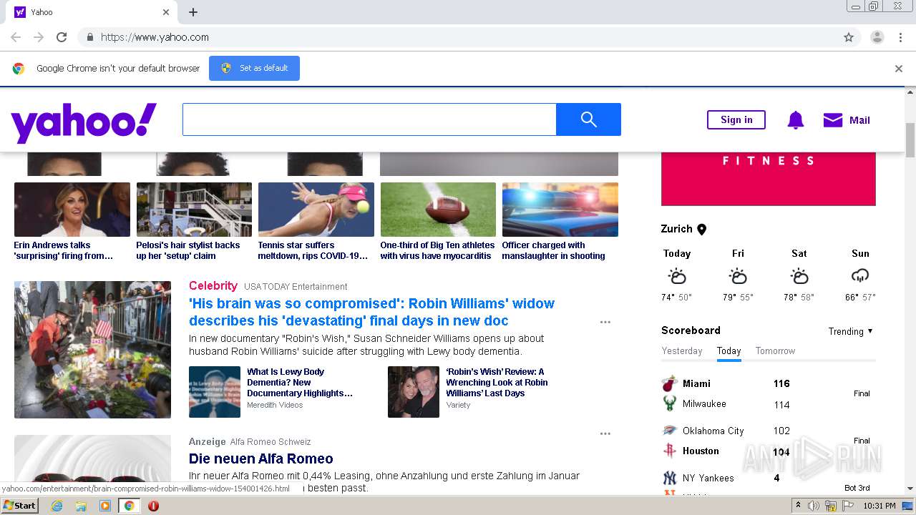916x515 pixels.
Task: Click the Yahoo logo
Action: tap(84, 122)
